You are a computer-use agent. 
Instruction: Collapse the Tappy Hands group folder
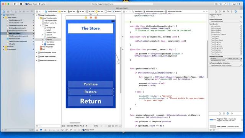pyautogui.click(x=4, y=17)
